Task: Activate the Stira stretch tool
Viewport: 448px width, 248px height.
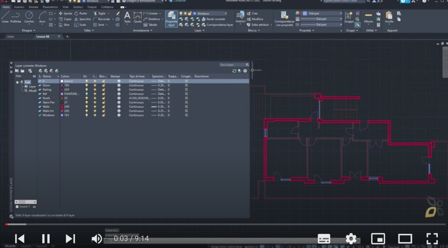Action: pyautogui.click(x=64, y=25)
